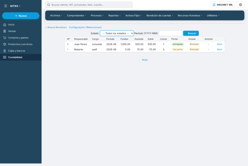Open the Todos los estados dropdown

(x=117, y=33)
